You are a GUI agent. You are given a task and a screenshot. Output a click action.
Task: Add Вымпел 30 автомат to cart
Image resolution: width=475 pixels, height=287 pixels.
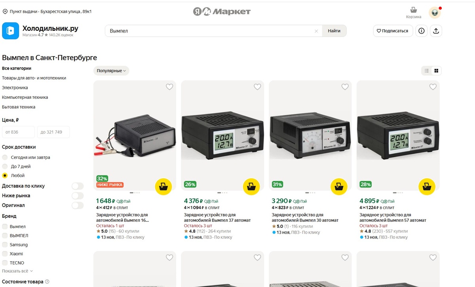pyautogui.click(x=339, y=187)
